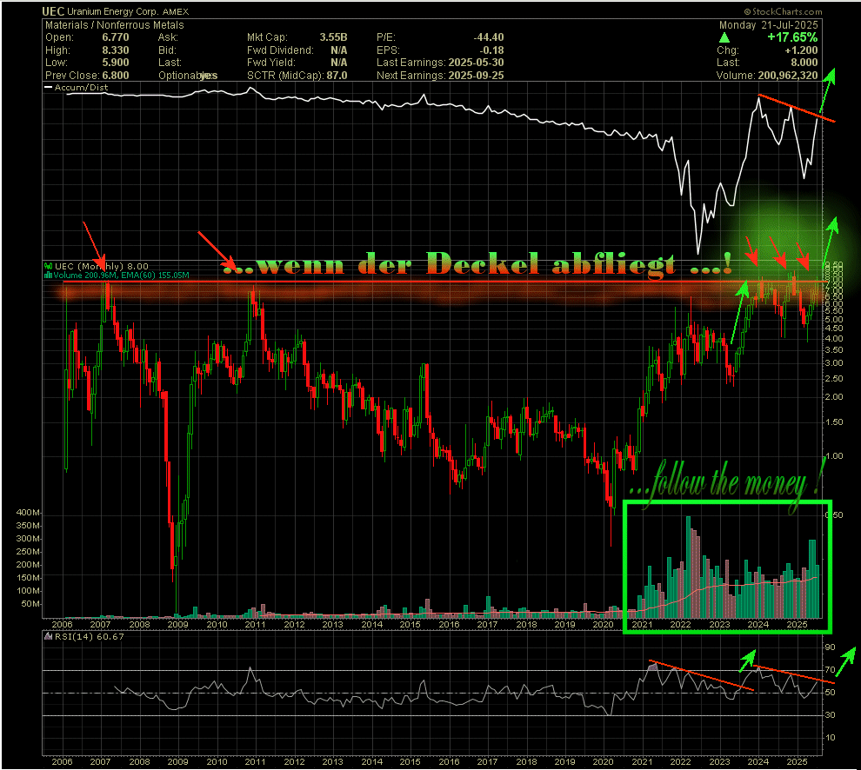Click the 'Volume 200.96M' legend text
Viewport: 861px width, 770px height.
pos(83,275)
